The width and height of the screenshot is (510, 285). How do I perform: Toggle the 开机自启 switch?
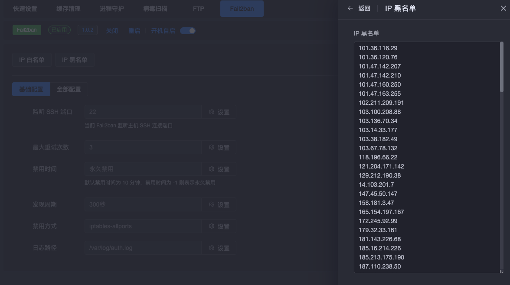pos(188,31)
